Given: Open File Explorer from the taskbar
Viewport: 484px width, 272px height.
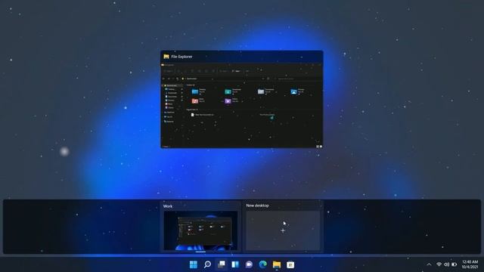Looking at the screenshot, I should [x=277, y=264].
